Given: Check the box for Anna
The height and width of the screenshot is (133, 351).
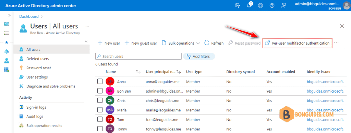Looking at the screenshot, I should click(100, 82).
